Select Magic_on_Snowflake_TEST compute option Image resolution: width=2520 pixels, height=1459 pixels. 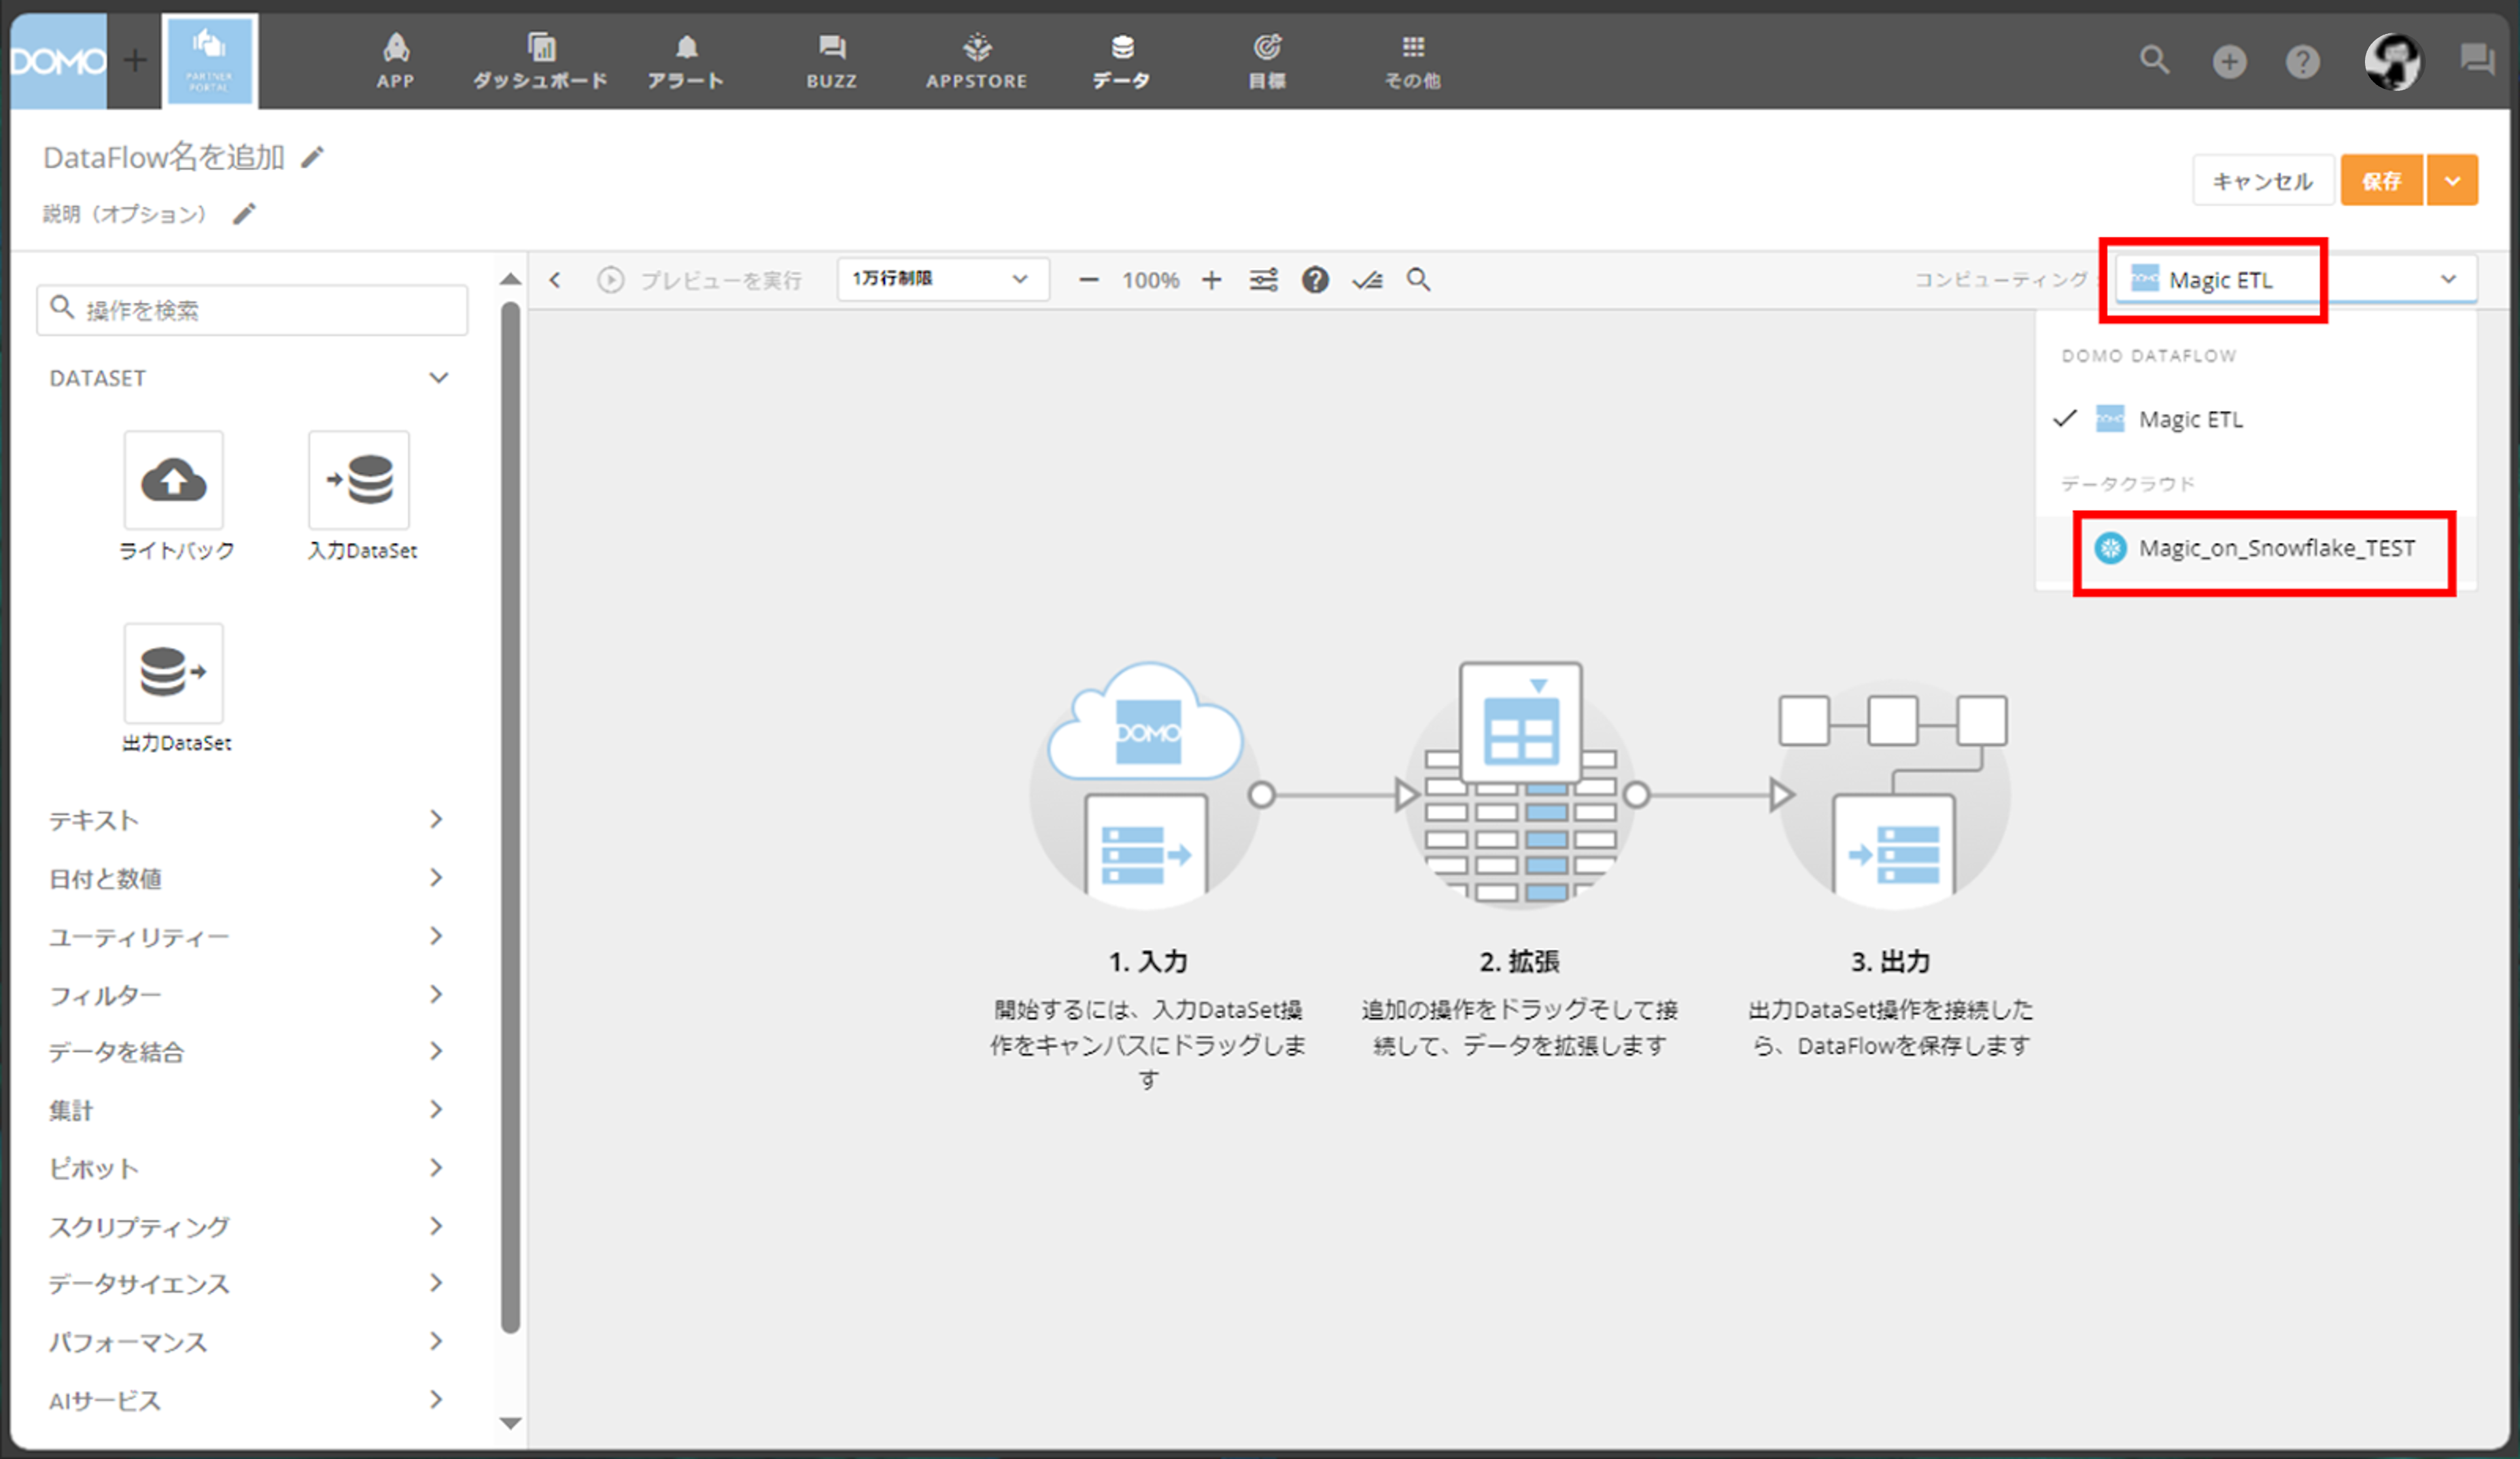(2255, 548)
